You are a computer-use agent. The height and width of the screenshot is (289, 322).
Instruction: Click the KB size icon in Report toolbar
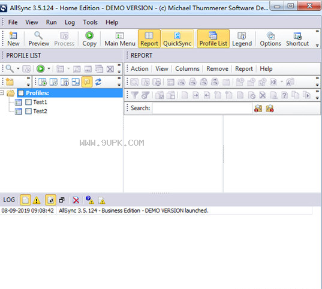pos(273,82)
